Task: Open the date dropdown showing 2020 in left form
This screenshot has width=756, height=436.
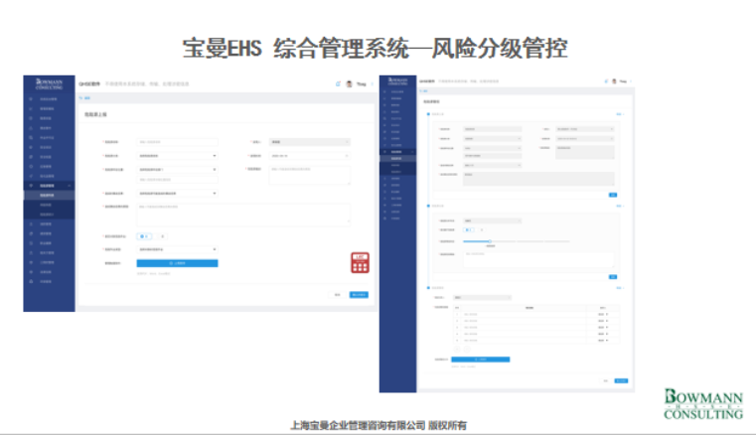Action: pos(310,156)
